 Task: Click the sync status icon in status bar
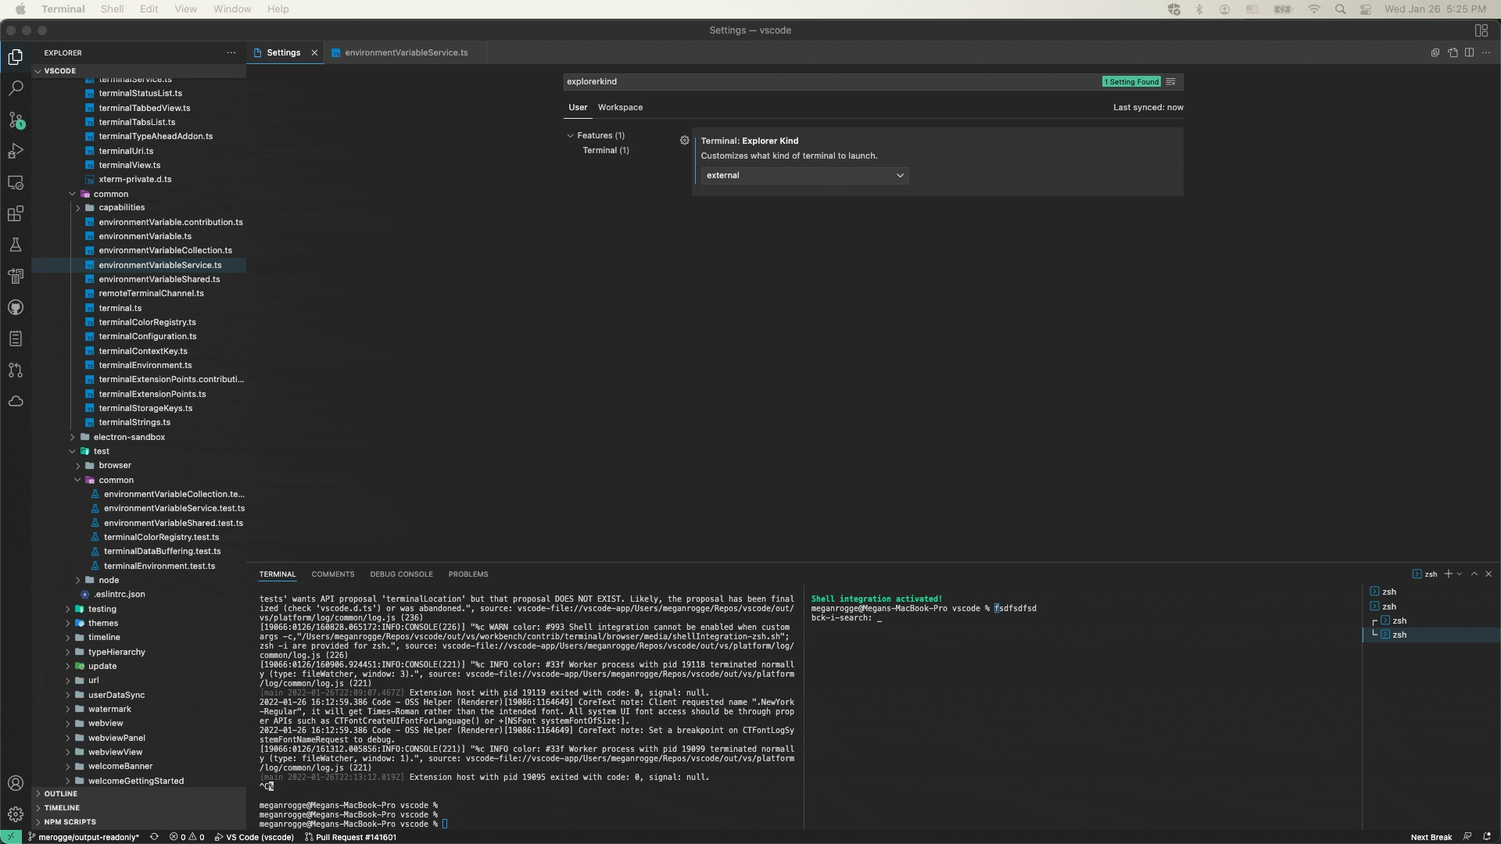point(154,836)
